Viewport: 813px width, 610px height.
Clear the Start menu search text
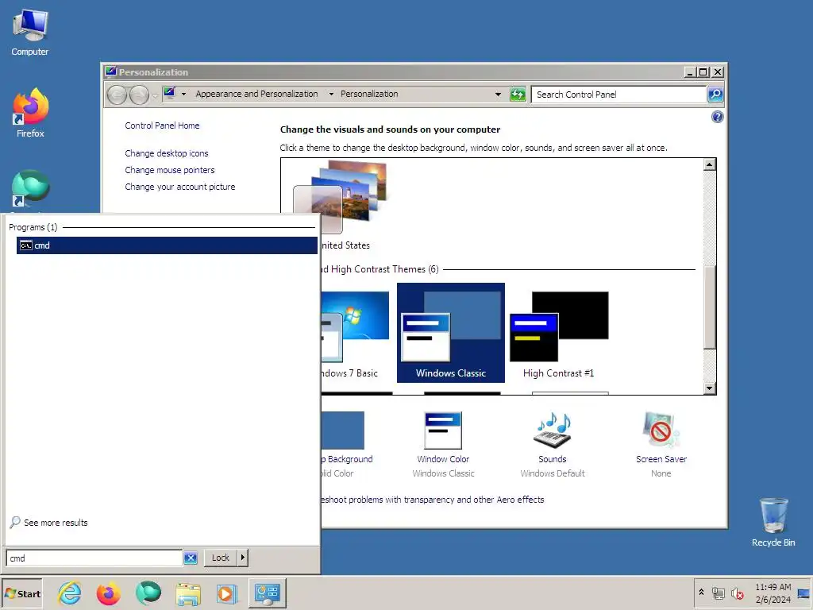click(x=191, y=558)
